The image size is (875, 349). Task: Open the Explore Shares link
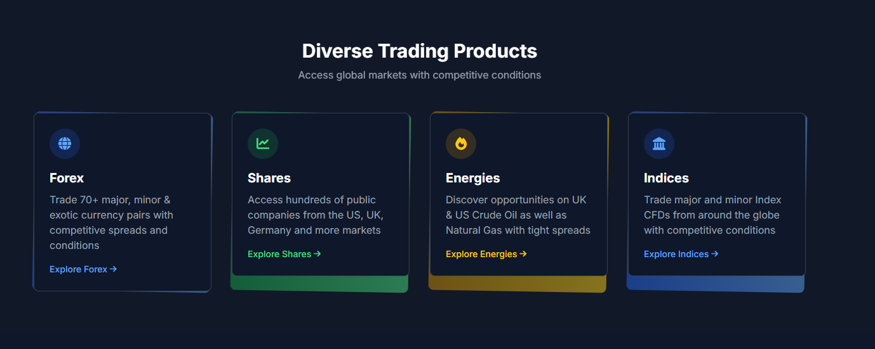coord(279,254)
